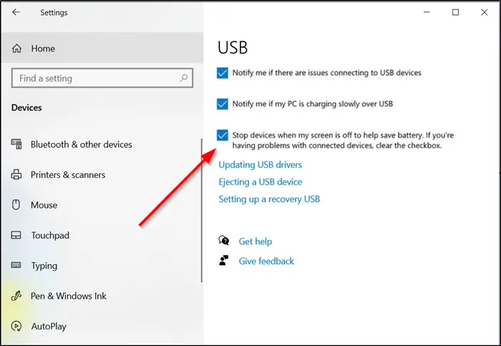The image size is (501, 346).
Task: Open the Typing keyboard icon
Action: 16,265
